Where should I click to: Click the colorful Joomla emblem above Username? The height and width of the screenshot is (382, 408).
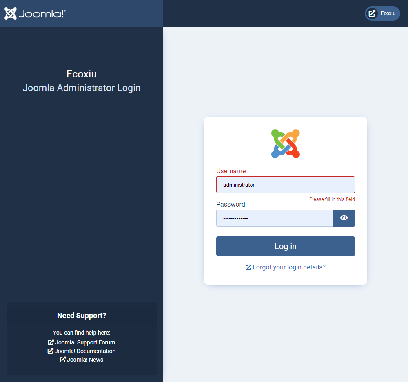click(x=286, y=144)
